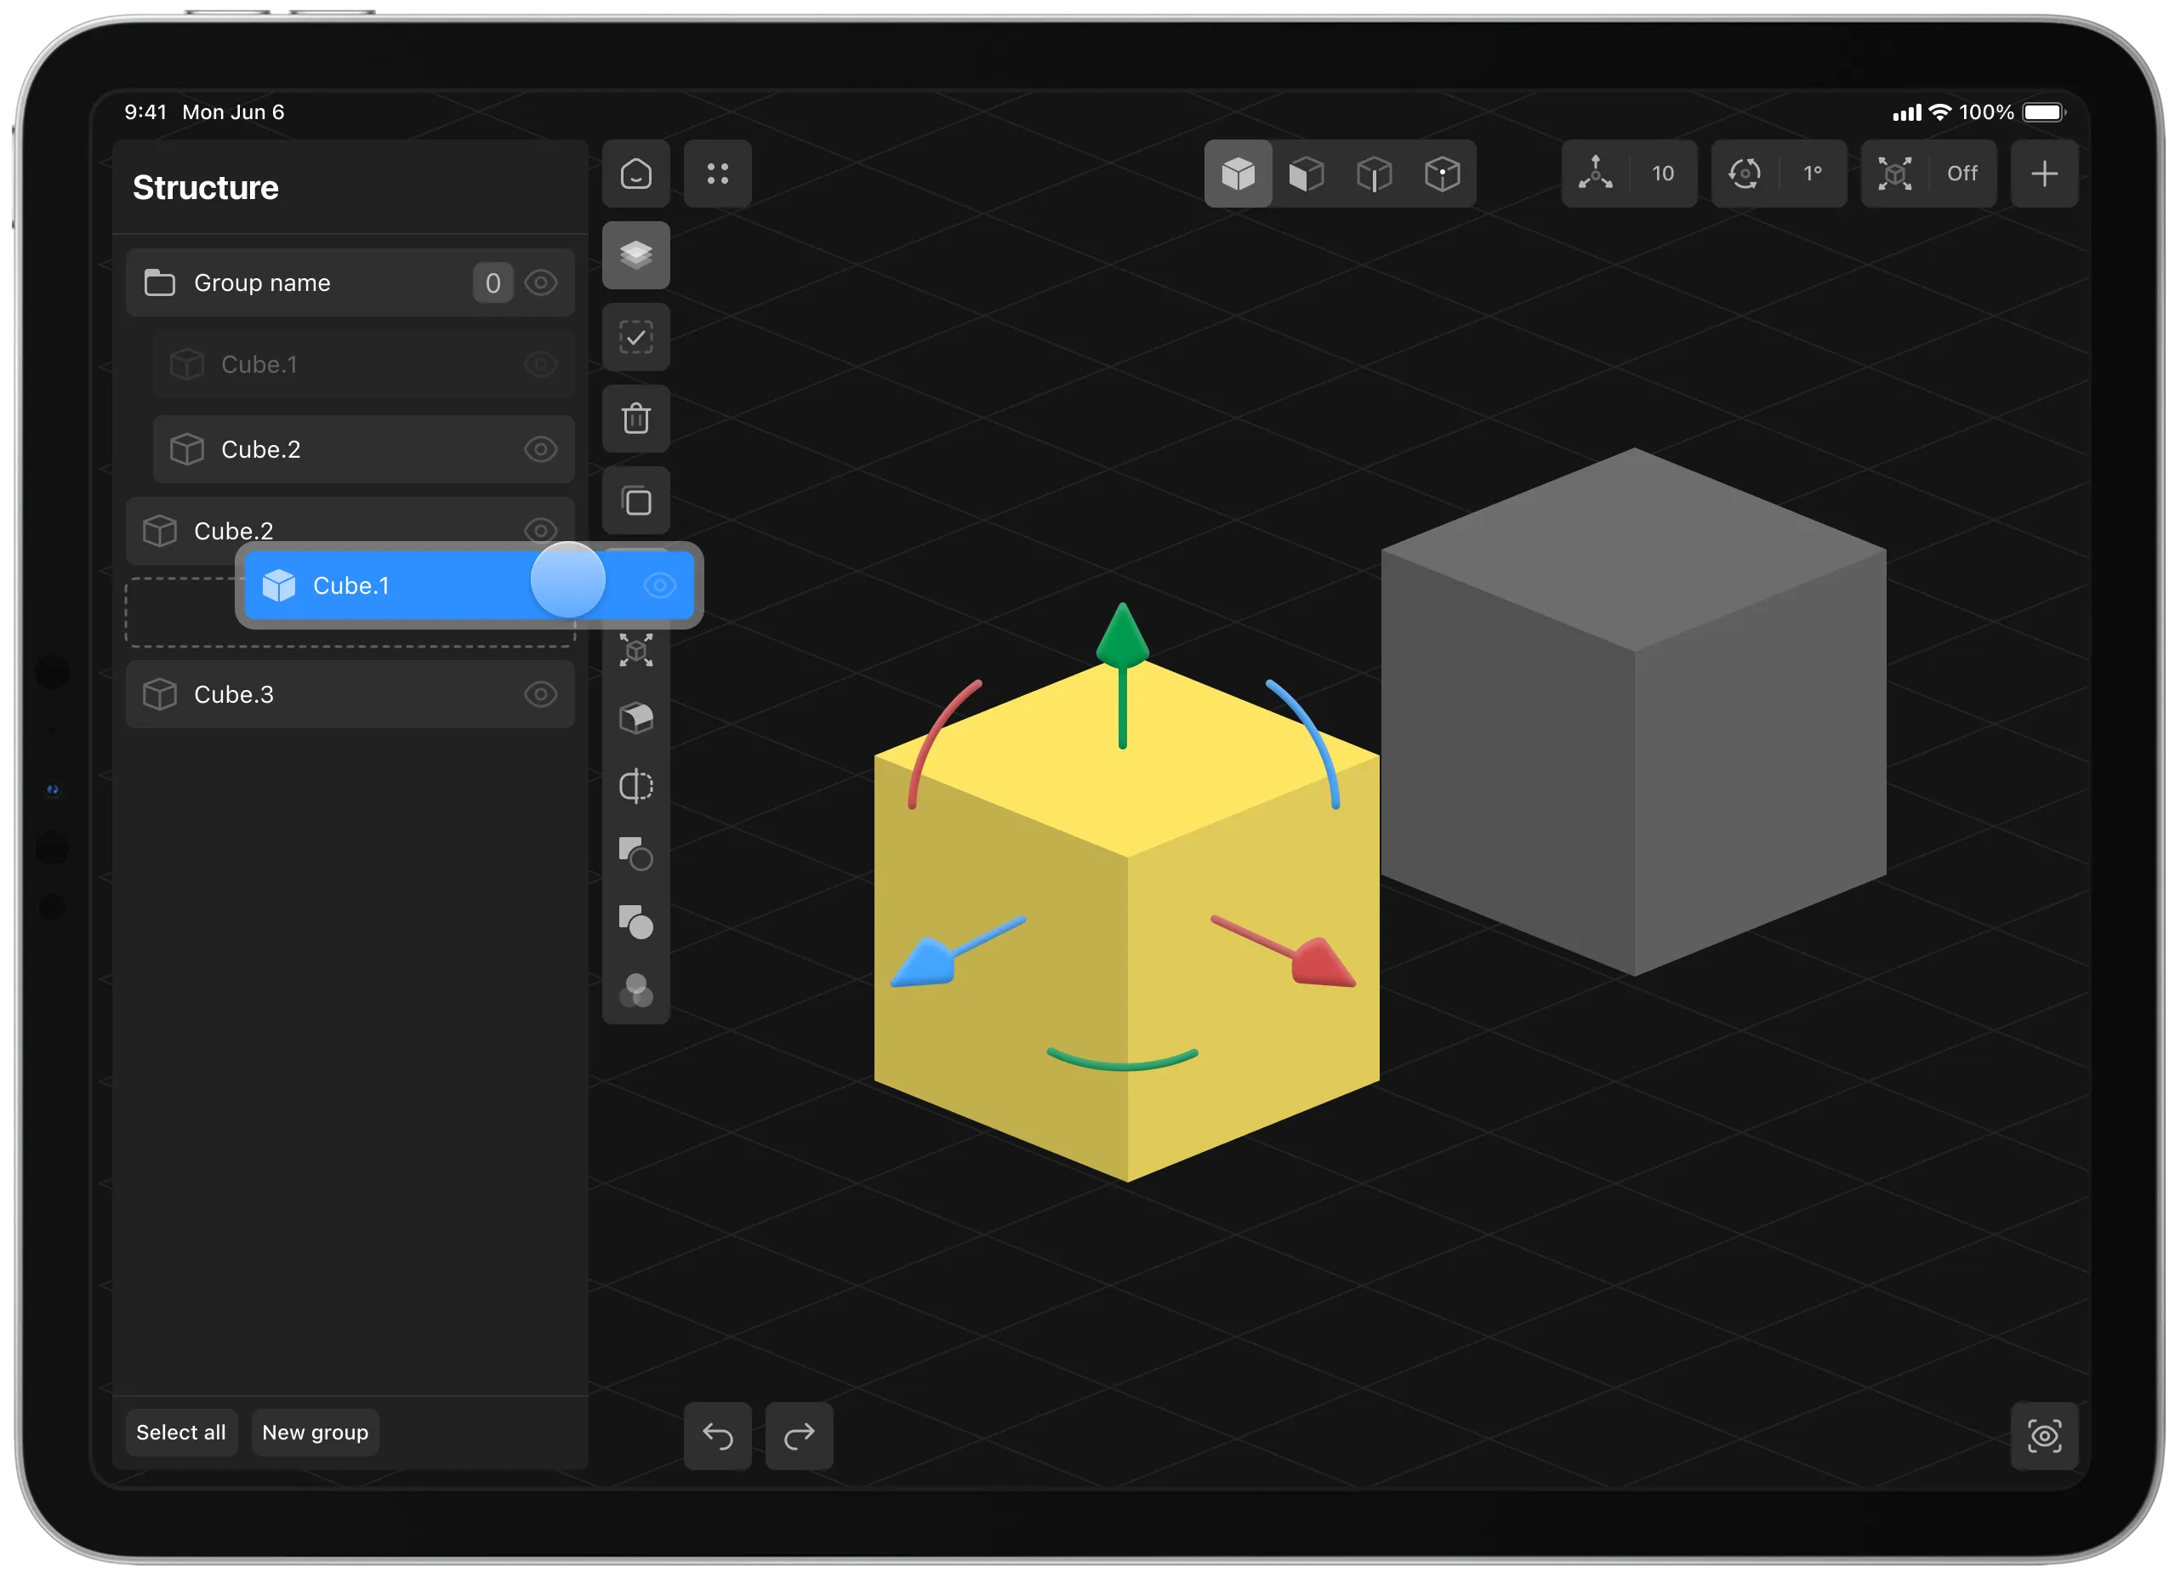The image size is (2181, 1579).
Task: Hide Cube.3 using its eye icon
Action: 541,694
